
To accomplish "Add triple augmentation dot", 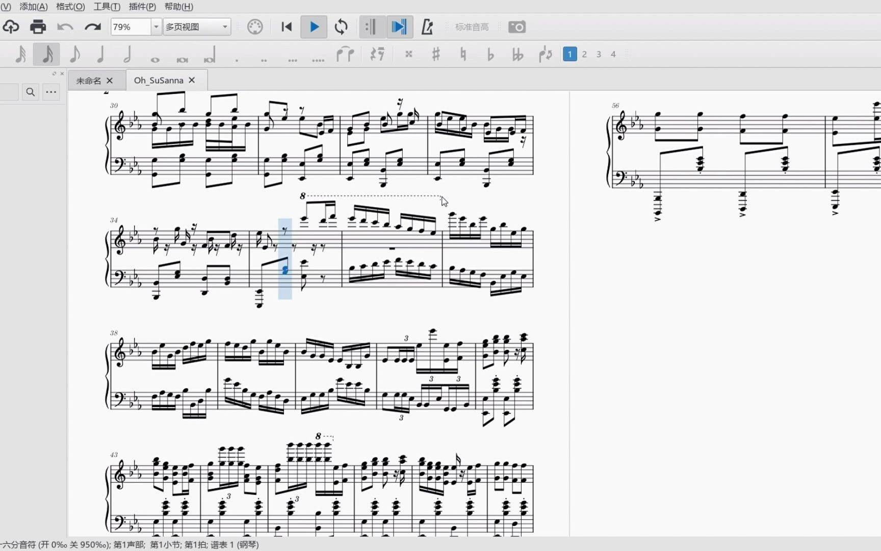I will [292, 59].
